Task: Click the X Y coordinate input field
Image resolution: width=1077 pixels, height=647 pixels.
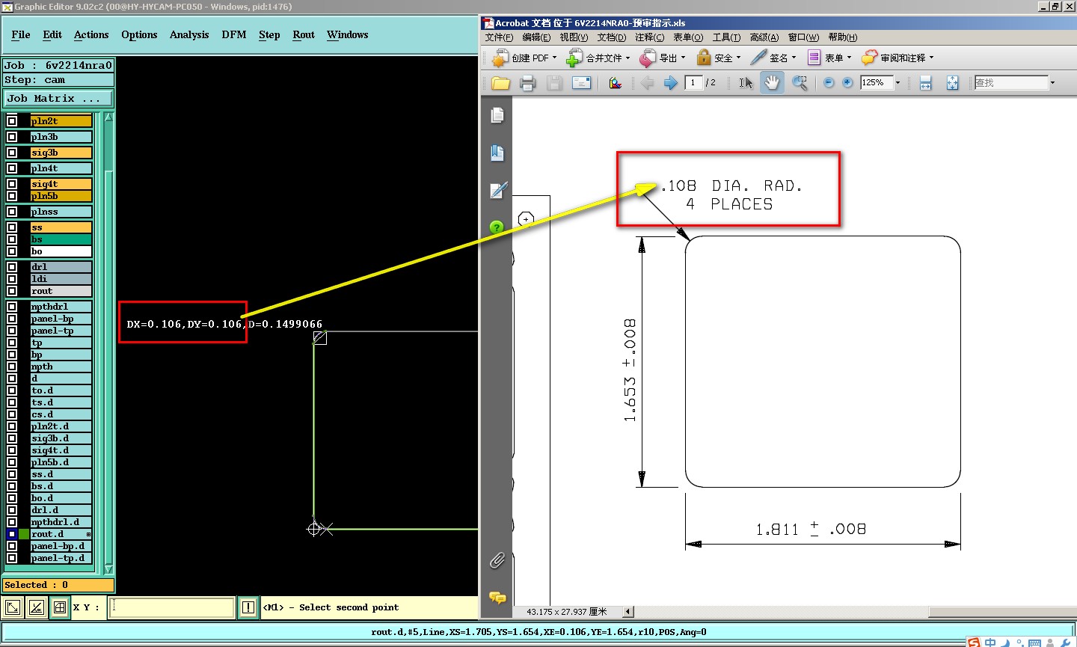Action: 172,607
